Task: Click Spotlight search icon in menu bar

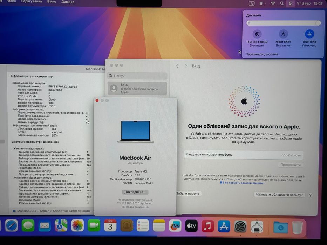Action: tap(282, 3)
